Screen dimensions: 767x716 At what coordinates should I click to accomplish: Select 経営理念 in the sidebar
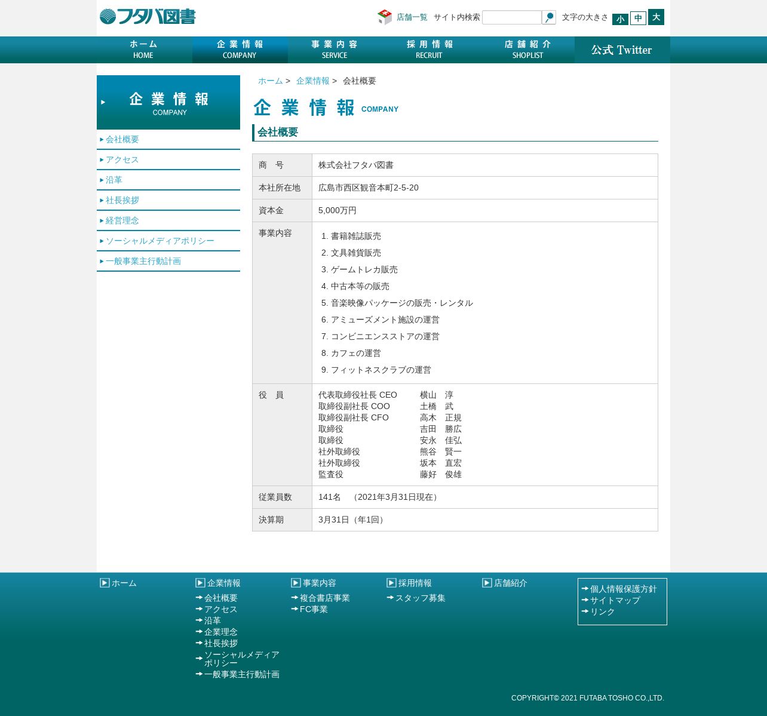[x=168, y=220]
